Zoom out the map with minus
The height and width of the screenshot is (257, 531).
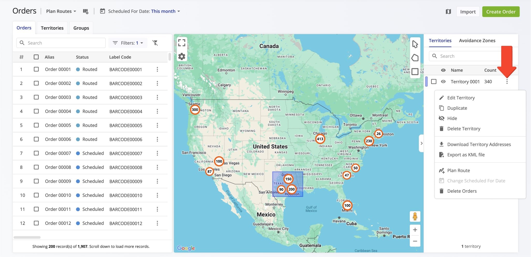(x=415, y=241)
